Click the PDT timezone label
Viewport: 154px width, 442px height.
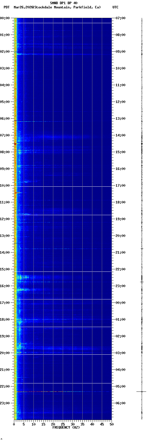pos(6,7)
